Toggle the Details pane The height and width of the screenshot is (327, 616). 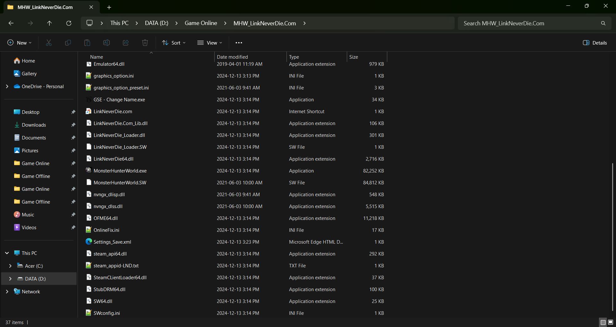click(595, 43)
